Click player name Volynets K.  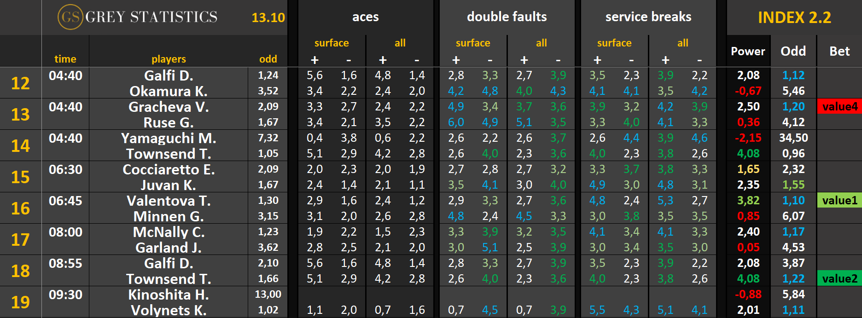[x=169, y=310]
